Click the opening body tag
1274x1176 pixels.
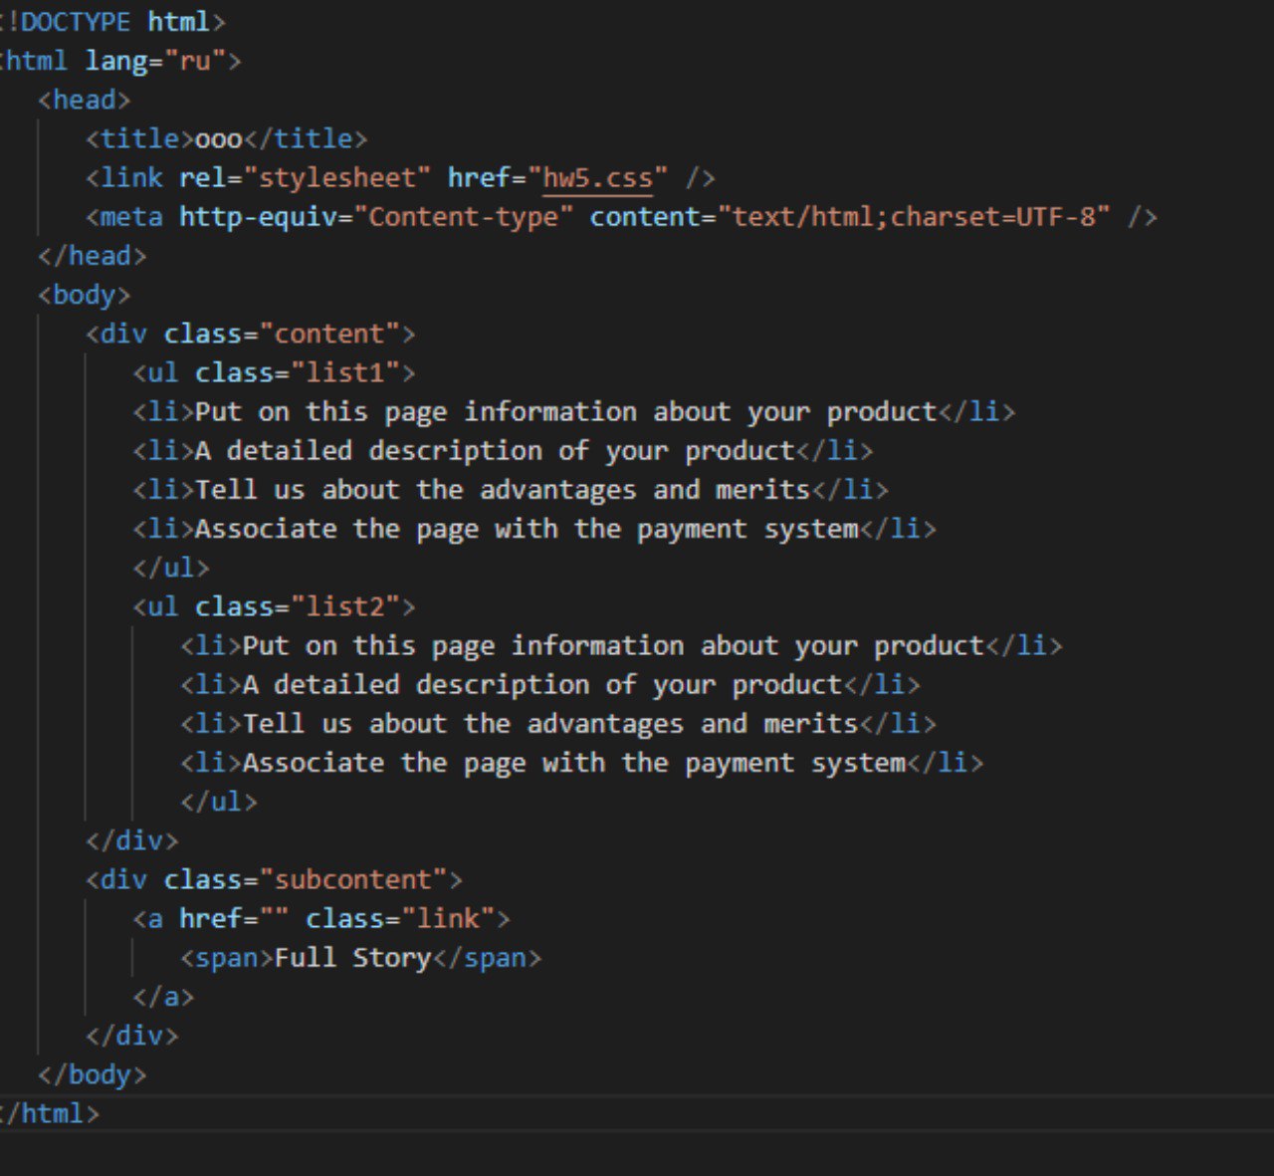[85, 295]
